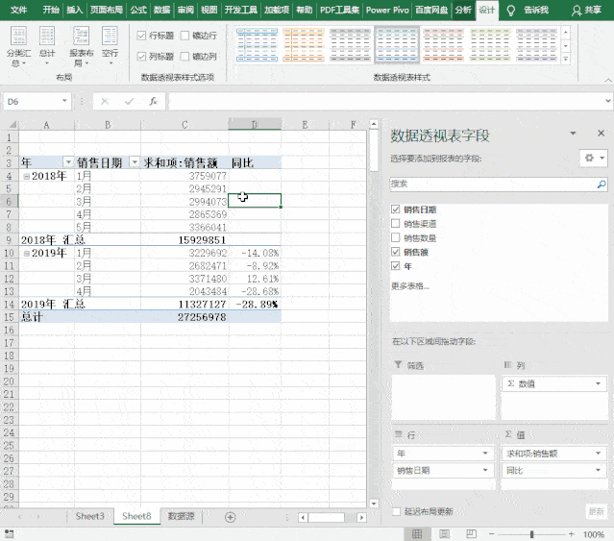Toggle the 镶边行 banded rows checkbox
The width and height of the screenshot is (614, 541).
click(185, 36)
